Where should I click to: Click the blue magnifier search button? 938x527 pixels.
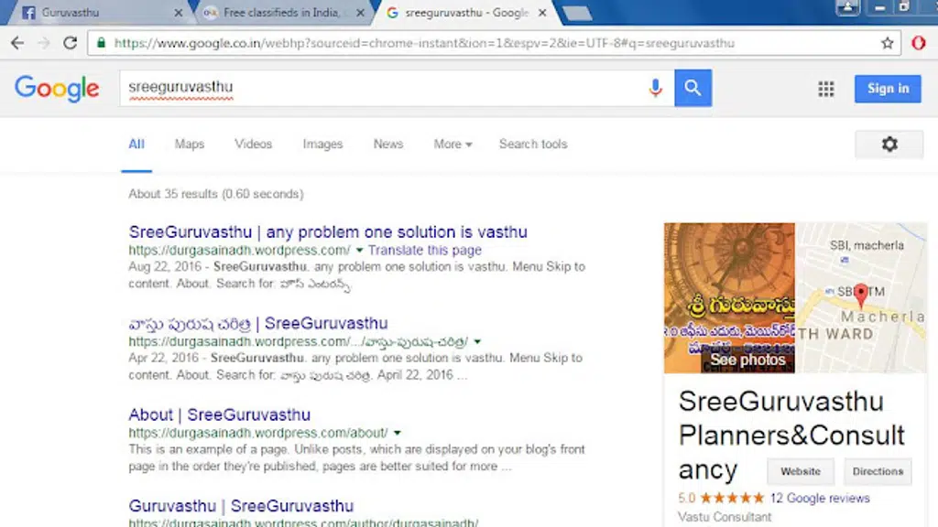[x=693, y=88]
